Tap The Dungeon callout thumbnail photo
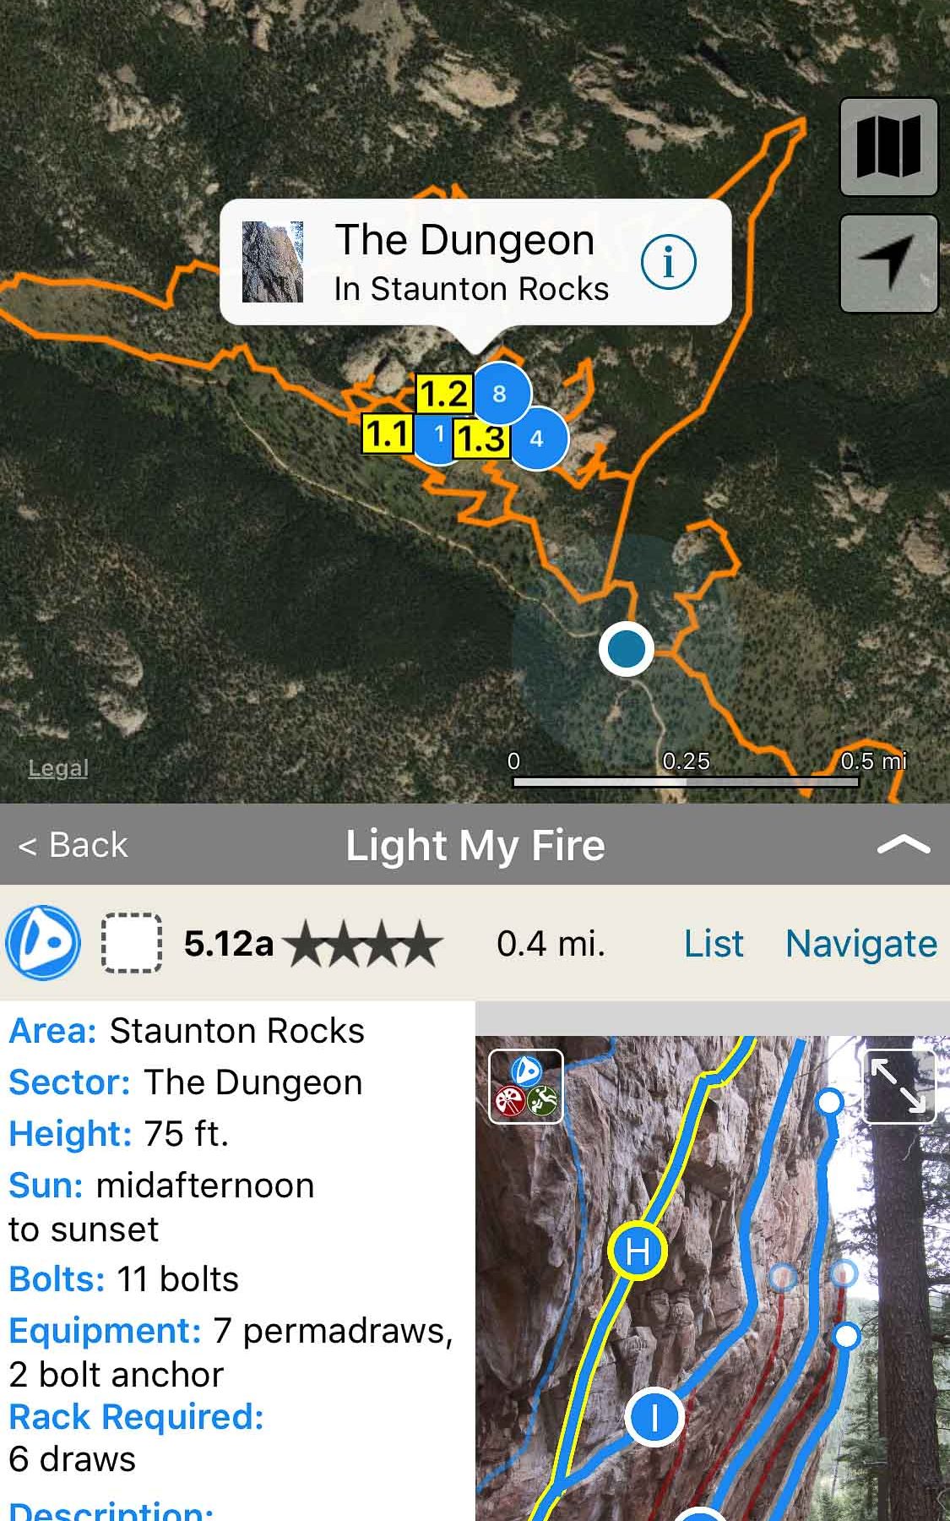 point(272,262)
